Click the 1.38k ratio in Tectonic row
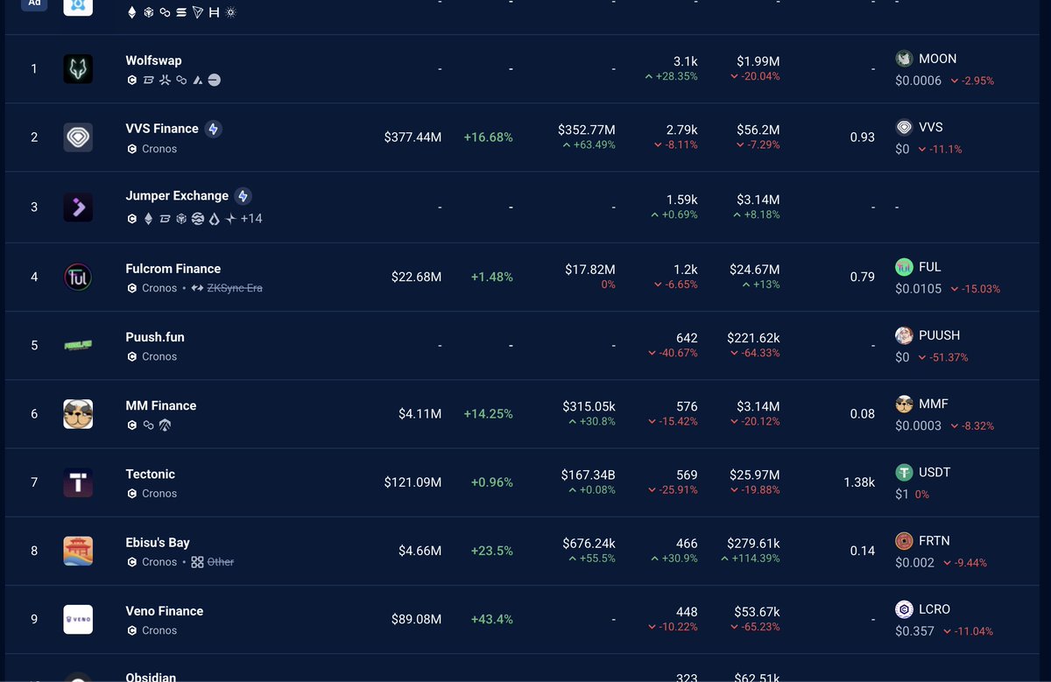Image resolution: width=1051 pixels, height=682 pixels. tap(859, 482)
